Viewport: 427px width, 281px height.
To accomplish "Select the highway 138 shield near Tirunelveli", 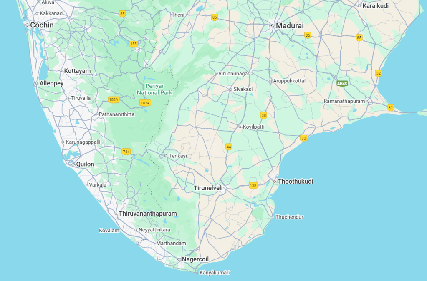I will point(253,185).
